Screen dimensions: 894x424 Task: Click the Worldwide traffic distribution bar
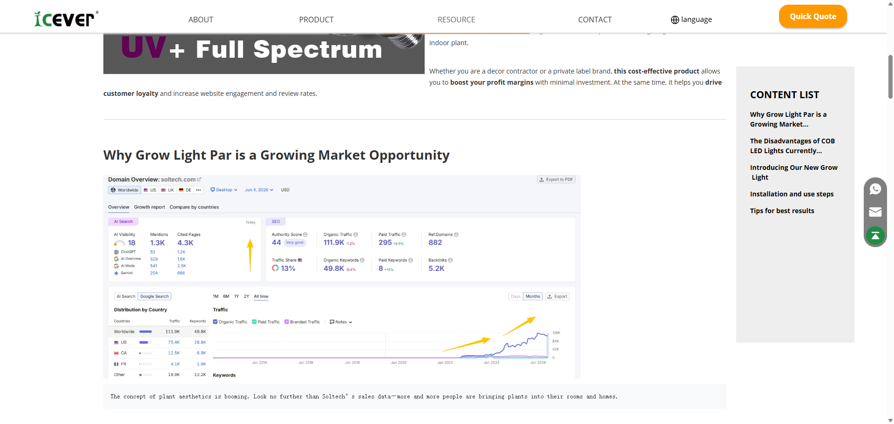click(146, 332)
